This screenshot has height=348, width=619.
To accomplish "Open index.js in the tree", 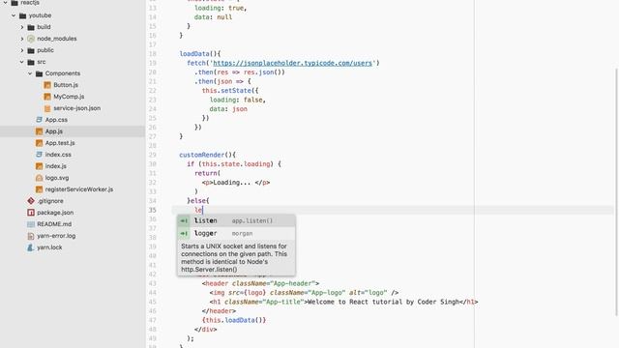I will [56, 166].
